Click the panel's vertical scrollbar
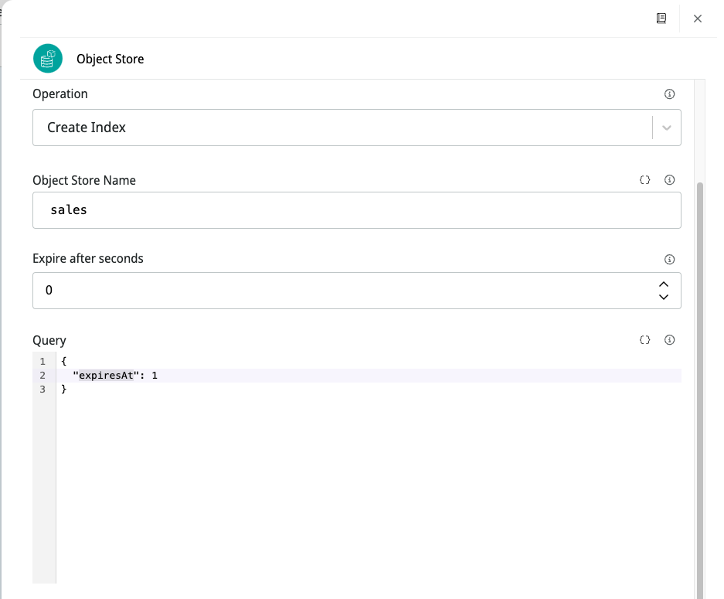 700,386
